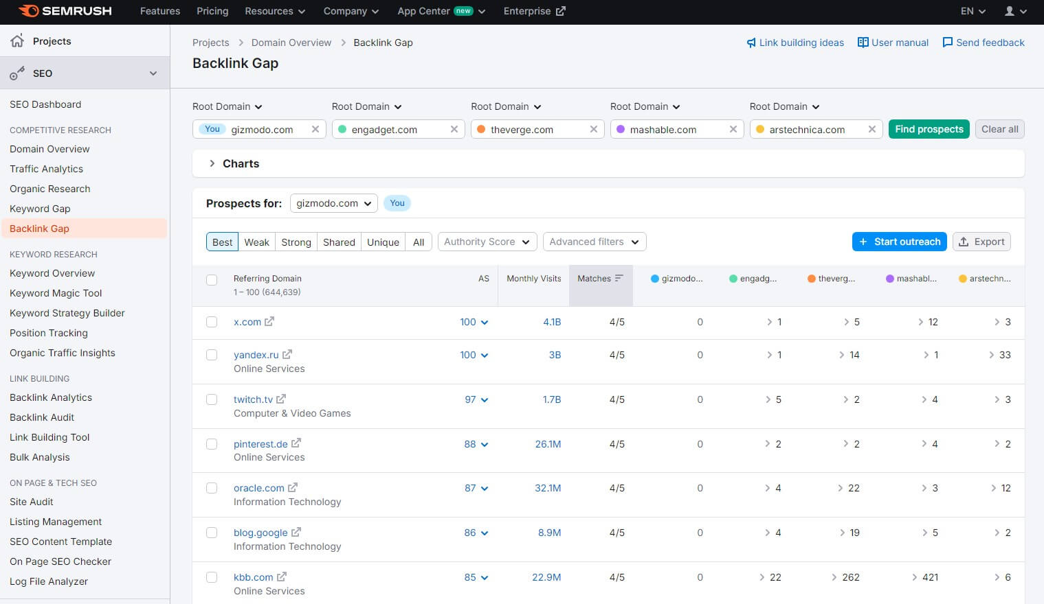Switch to the Strong prospects tab

pos(296,242)
